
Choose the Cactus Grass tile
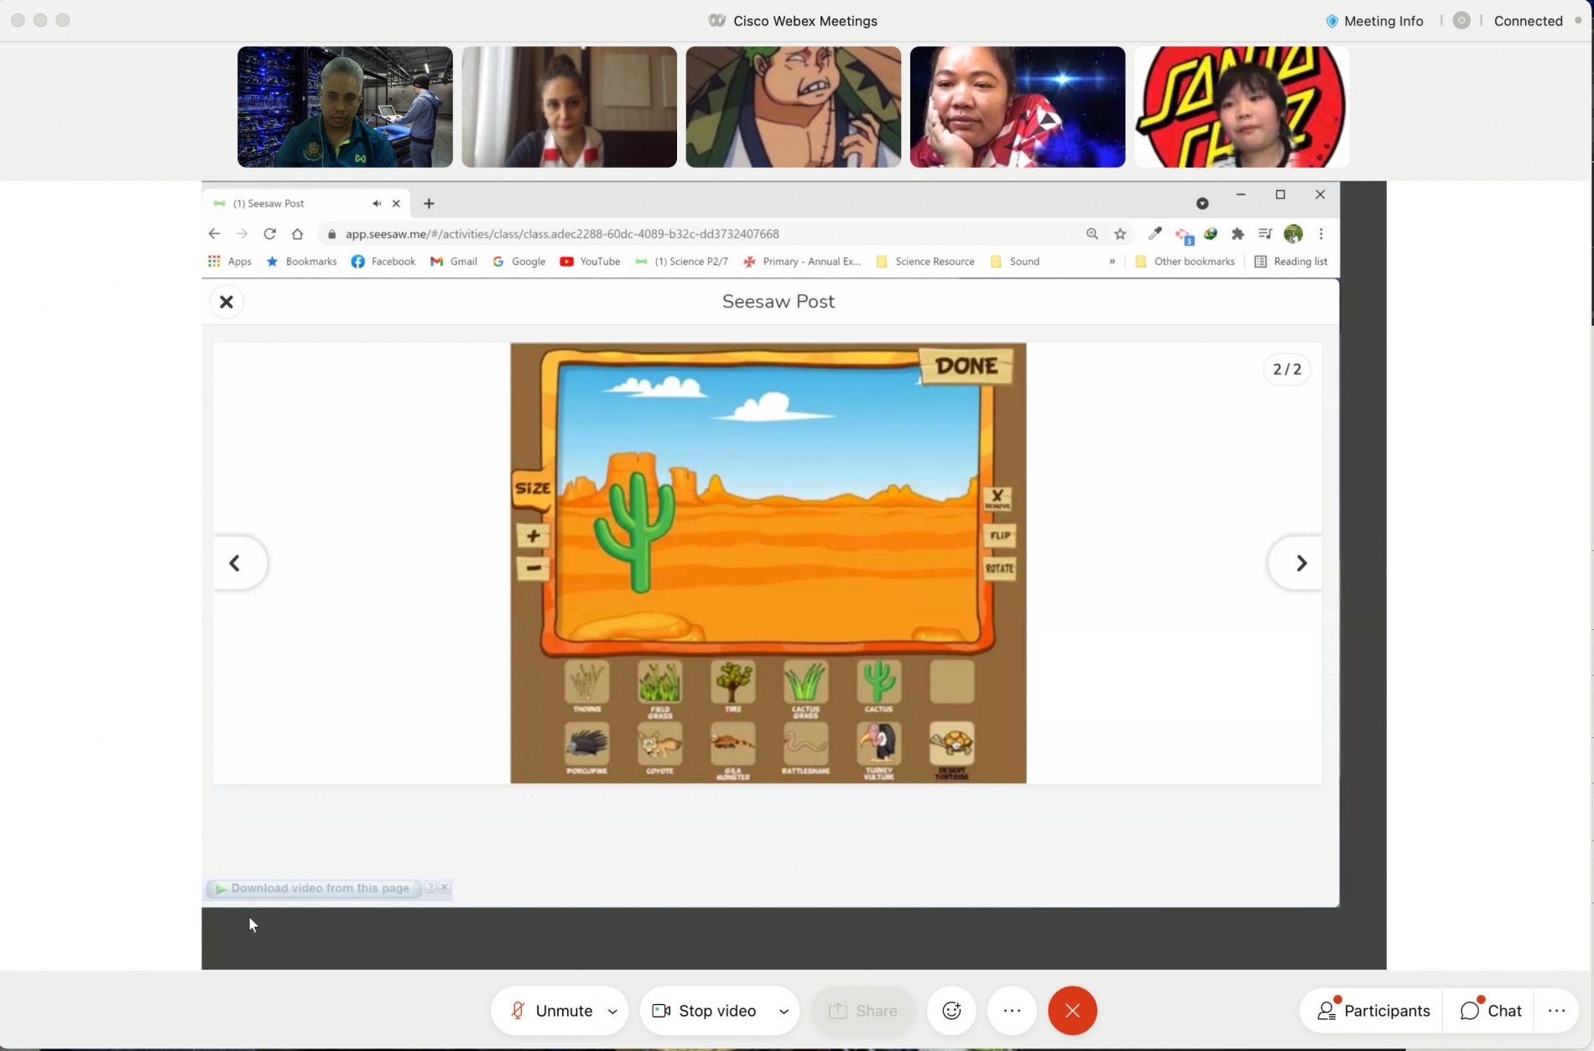coord(805,683)
